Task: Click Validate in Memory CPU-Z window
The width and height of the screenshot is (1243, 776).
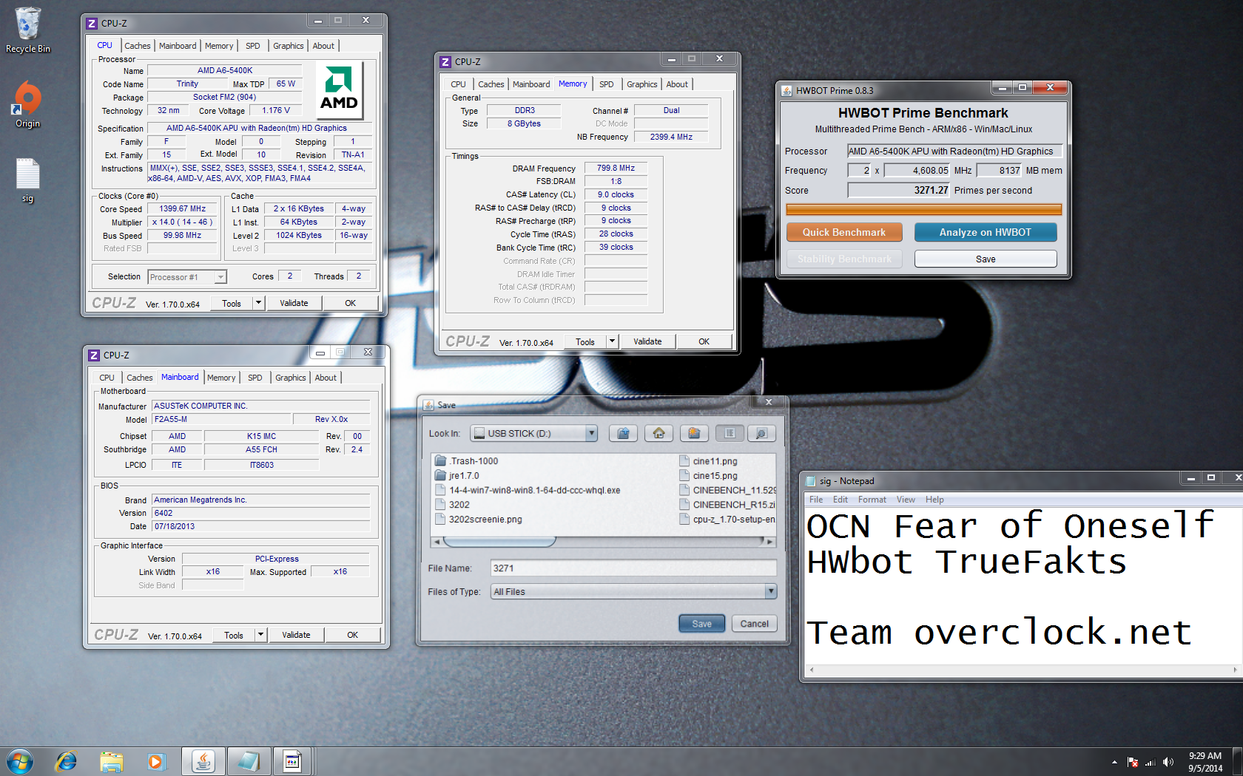Action: click(647, 341)
